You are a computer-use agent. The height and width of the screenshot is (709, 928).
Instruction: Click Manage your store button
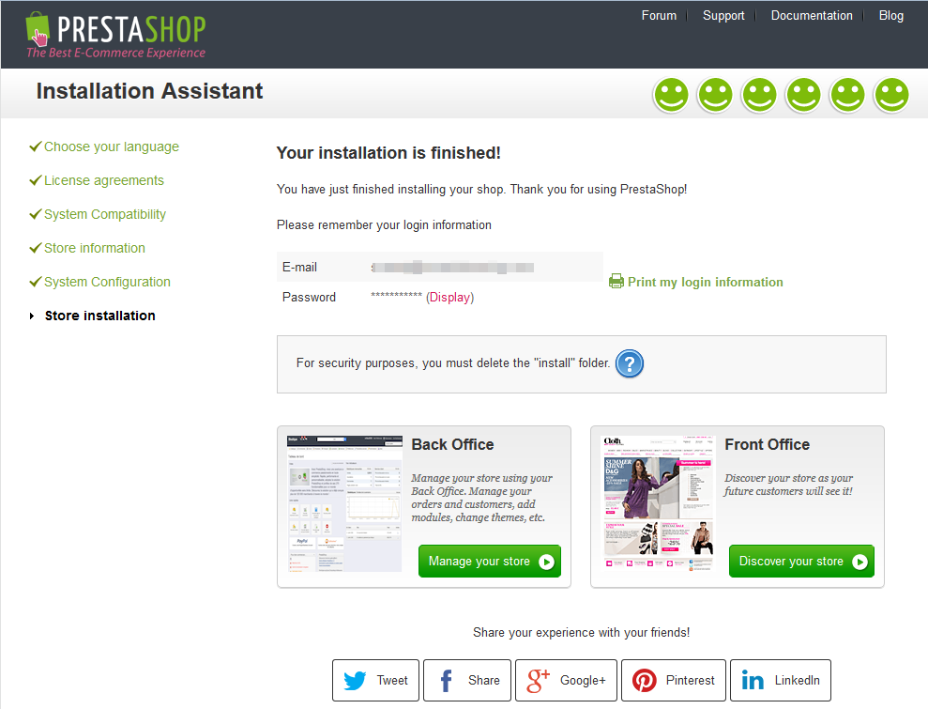pos(490,561)
